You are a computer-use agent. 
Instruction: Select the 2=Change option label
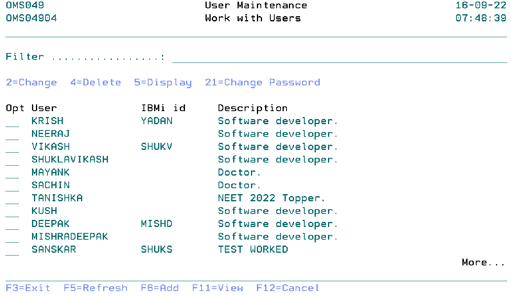[31, 83]
